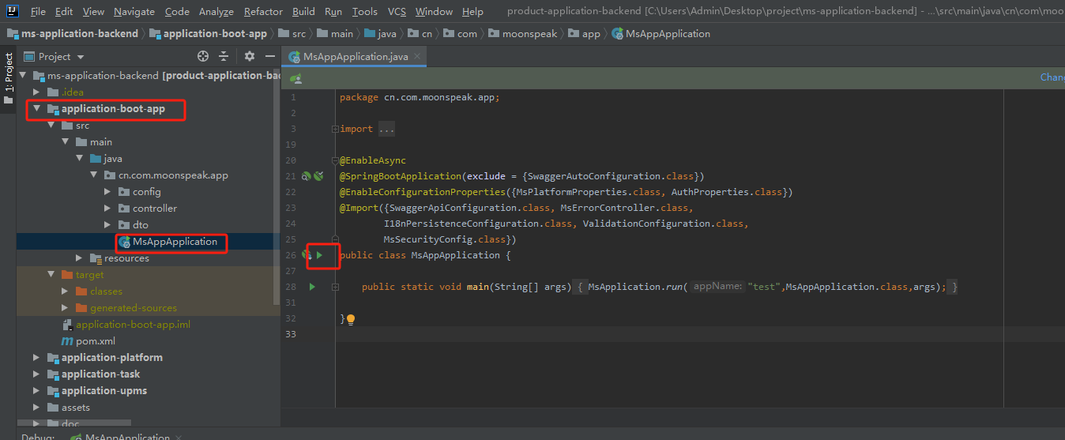Click the collapse all icon in Project panel
The image size is (1065, 440).
coord(224,56)
